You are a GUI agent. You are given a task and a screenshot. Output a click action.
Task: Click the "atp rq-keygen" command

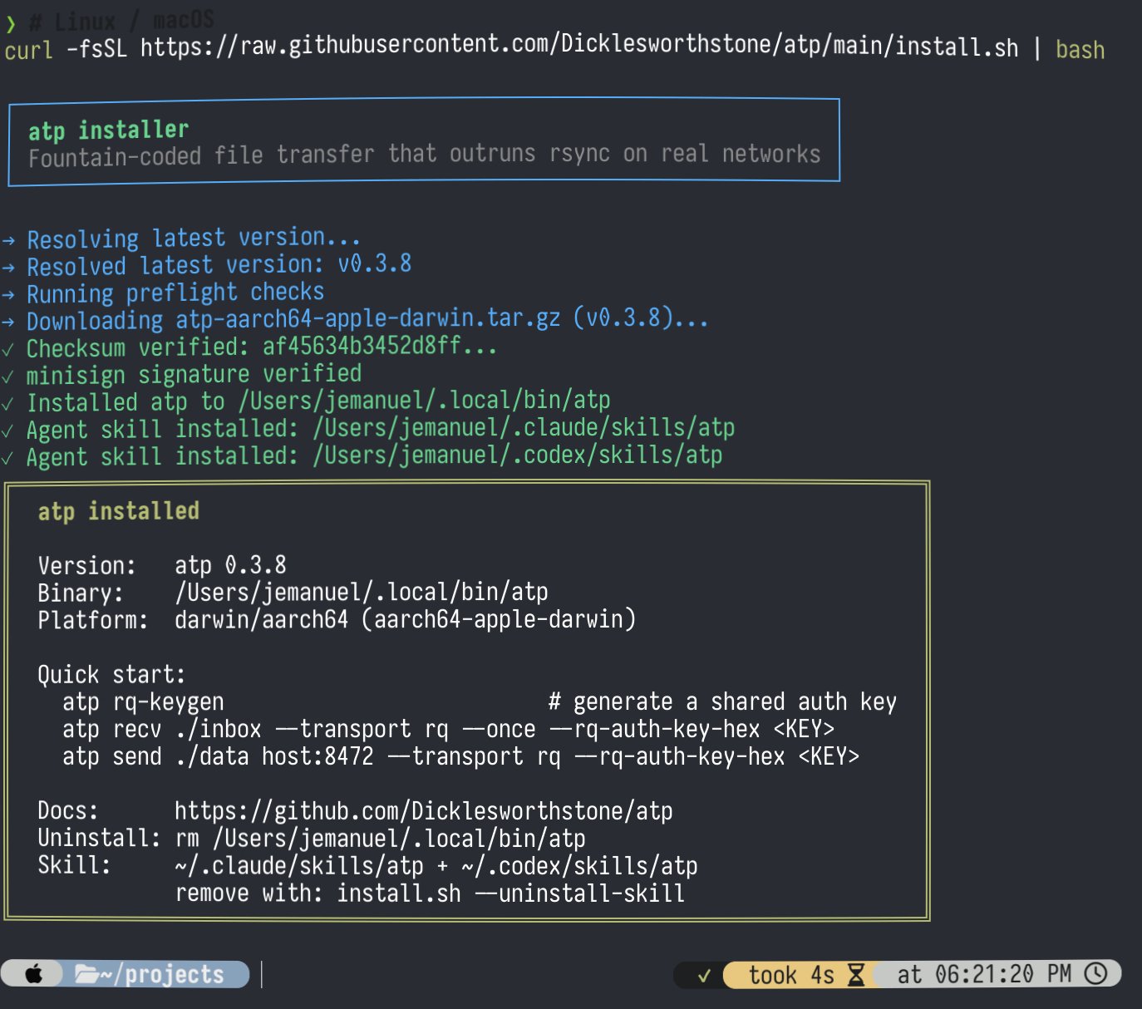144,702
